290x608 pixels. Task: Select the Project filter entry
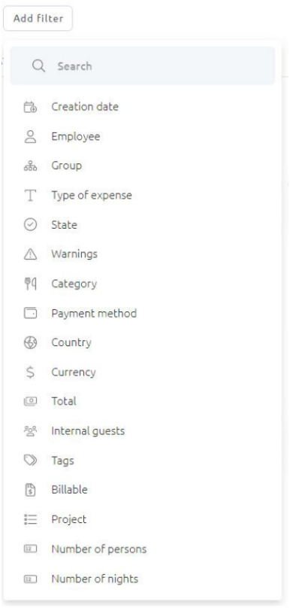143,519
